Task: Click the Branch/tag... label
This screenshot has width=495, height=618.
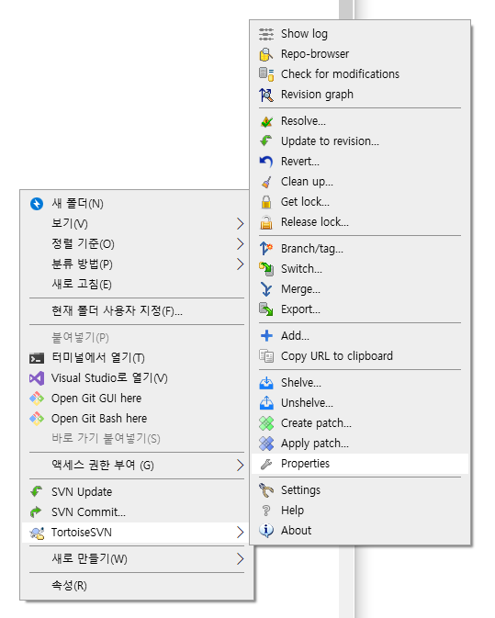Action: click(x=312, y=249)
